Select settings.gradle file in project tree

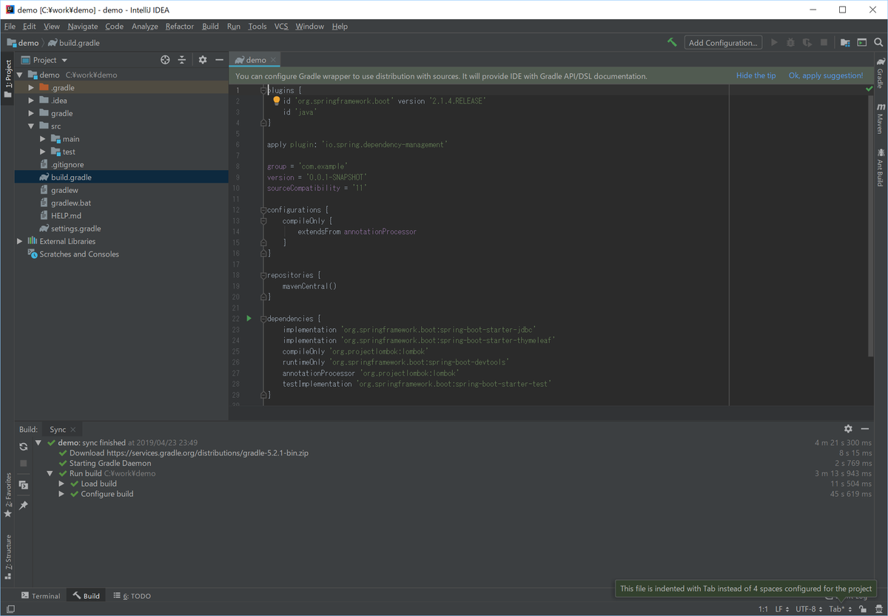pyautogui.click(x=75, y=229)
